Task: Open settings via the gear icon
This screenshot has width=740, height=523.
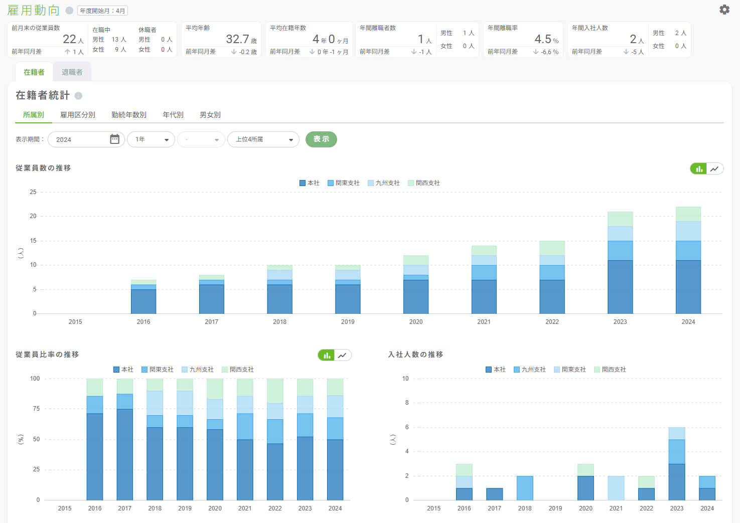Action: 724,10
